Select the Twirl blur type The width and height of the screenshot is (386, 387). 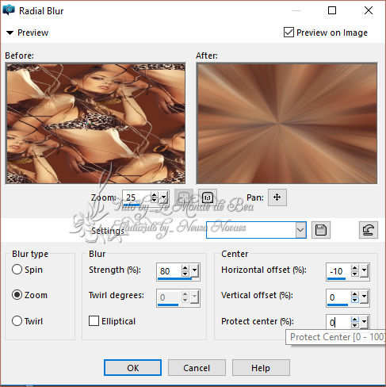pyautogui.click(x=17, y=321)
